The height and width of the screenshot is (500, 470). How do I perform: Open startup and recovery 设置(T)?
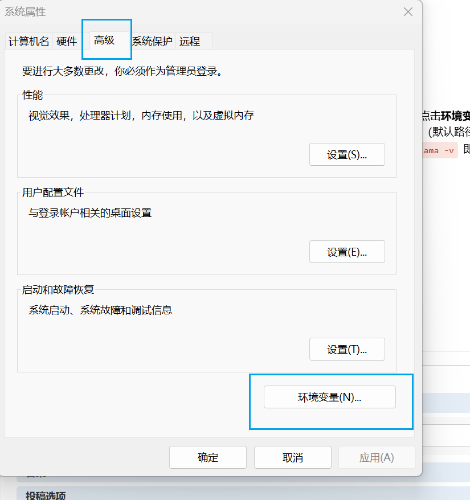click(x=347, y=349)
